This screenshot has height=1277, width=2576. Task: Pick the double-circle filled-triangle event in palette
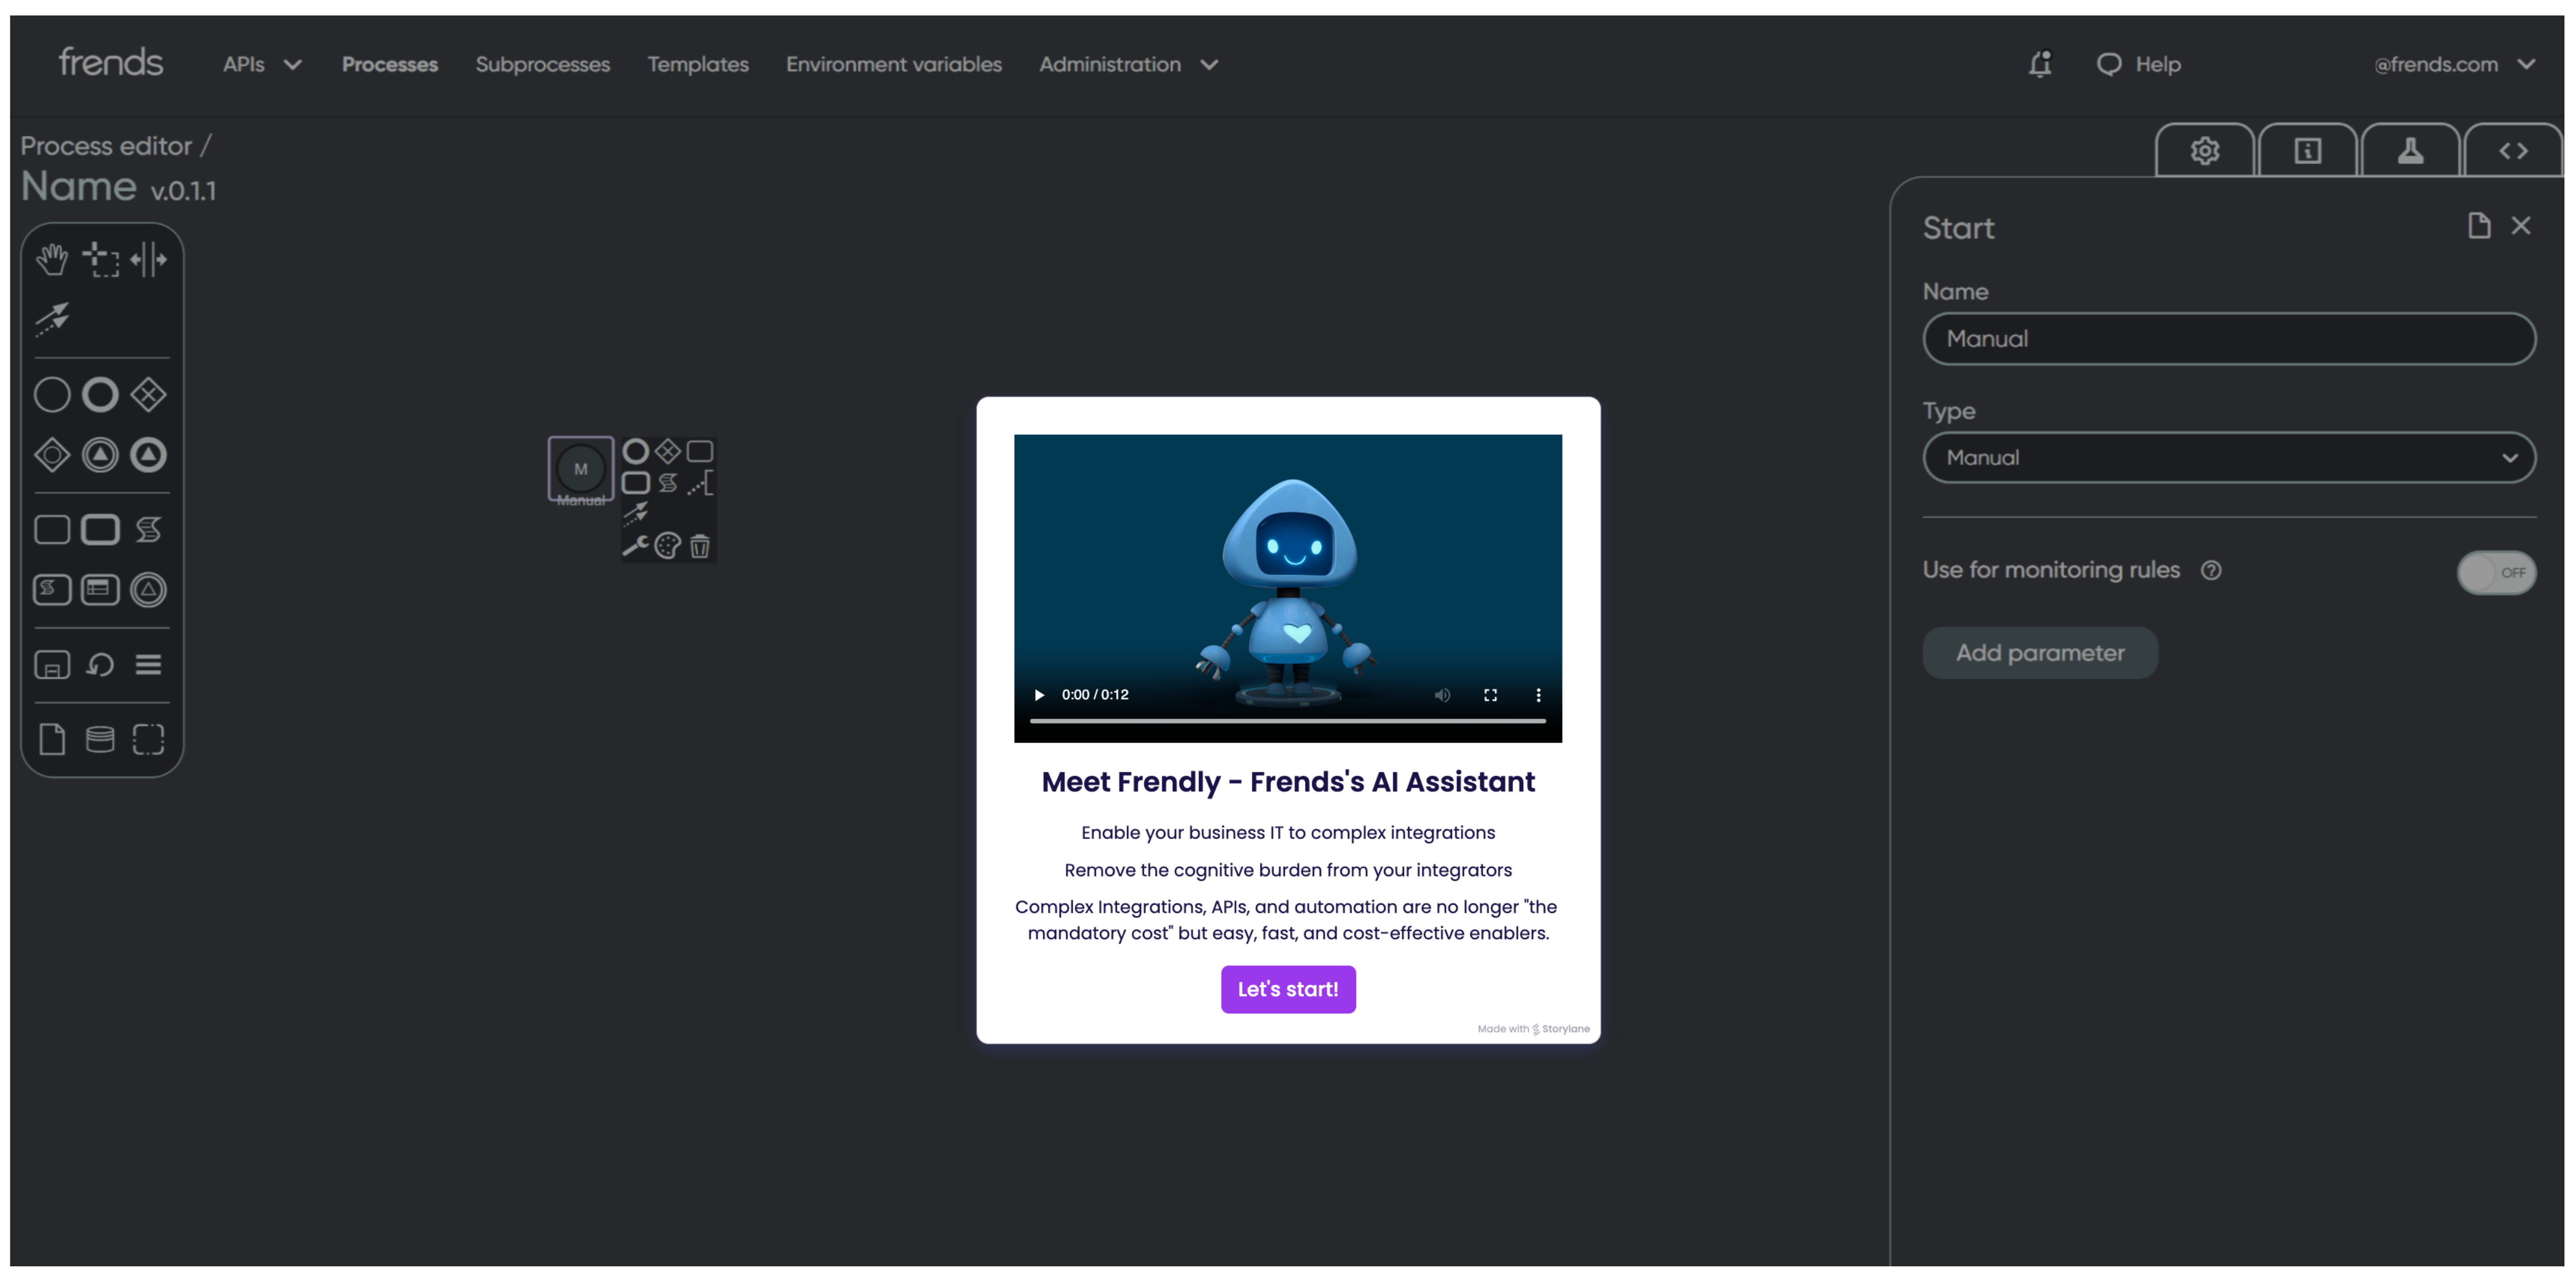point(100,455)
